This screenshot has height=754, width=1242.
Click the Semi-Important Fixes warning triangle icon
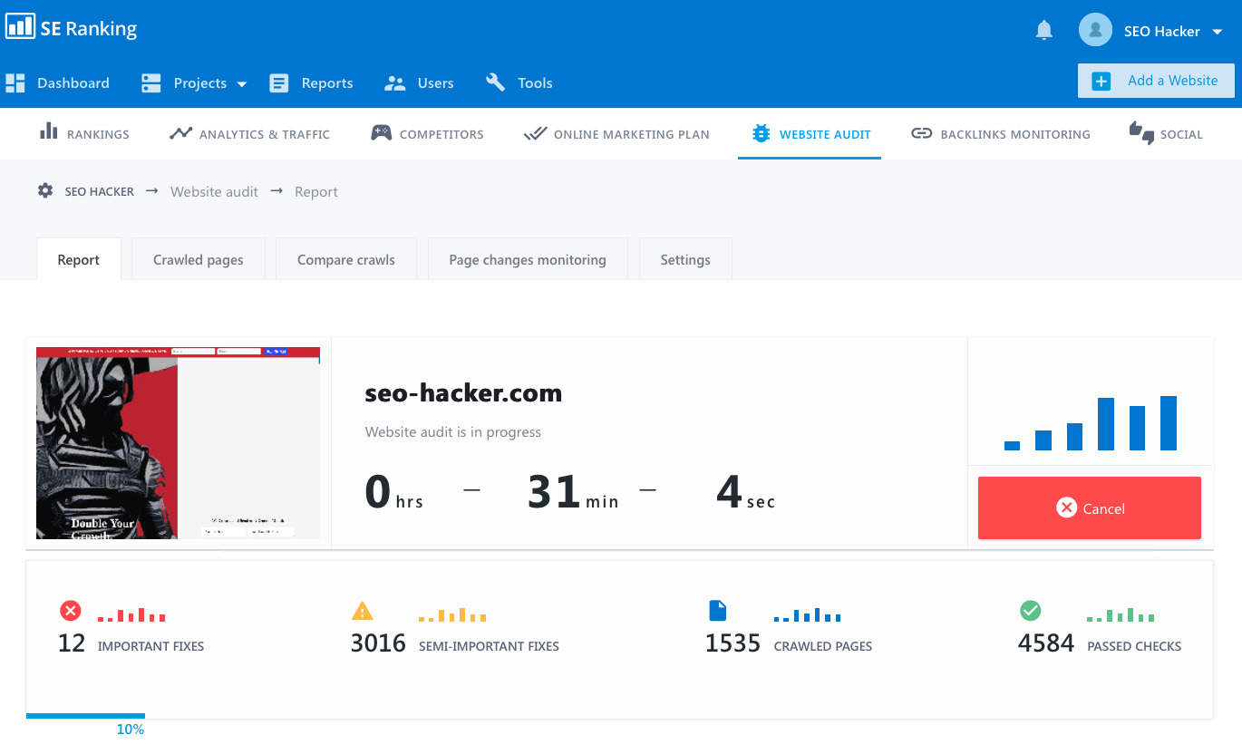pyautogui.click(x=363, y=611)
